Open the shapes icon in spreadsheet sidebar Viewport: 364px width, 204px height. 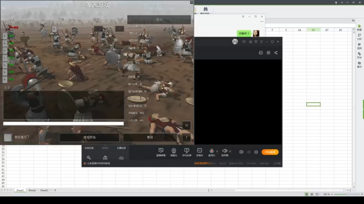[x=359, y=54]
